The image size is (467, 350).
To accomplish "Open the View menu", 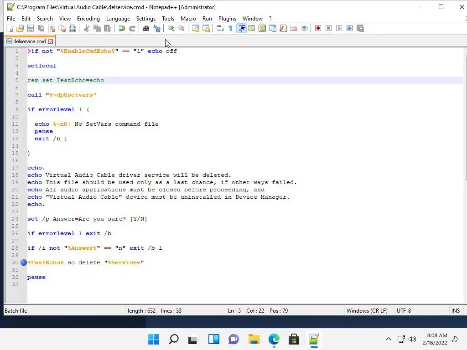I will click(65, 18).
